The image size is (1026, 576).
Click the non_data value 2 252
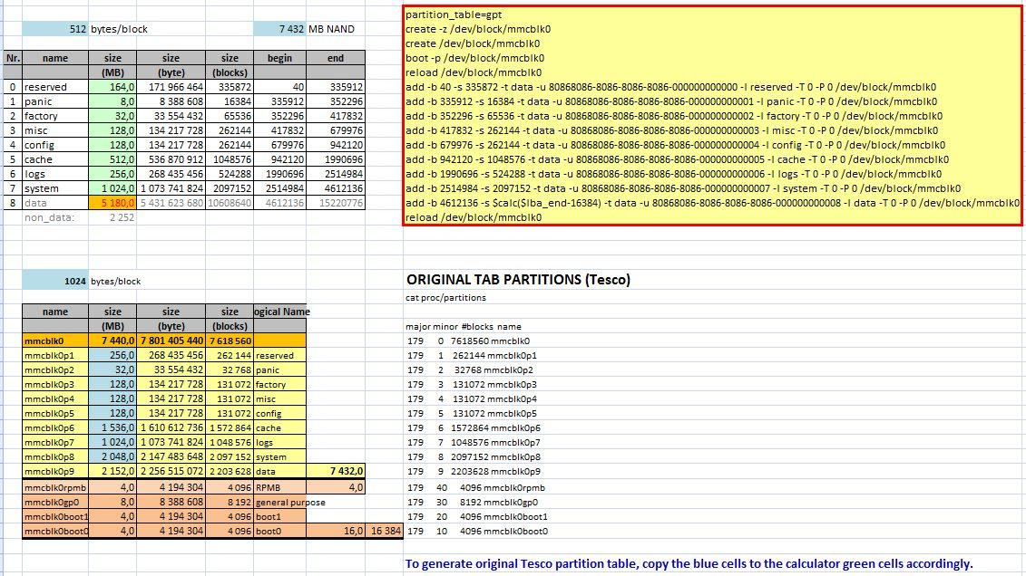[x=112, y=217]
